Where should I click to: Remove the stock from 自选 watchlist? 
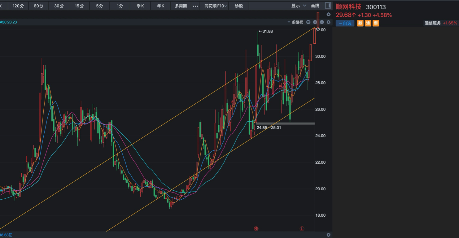(345, 23)
